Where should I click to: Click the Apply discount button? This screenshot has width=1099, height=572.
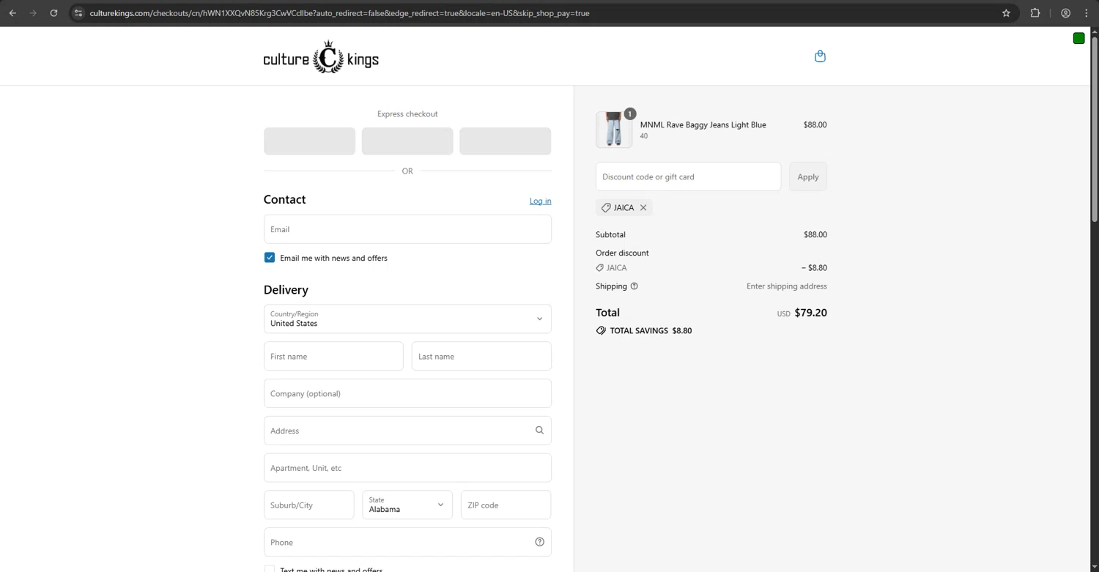[x=808, y=177]
